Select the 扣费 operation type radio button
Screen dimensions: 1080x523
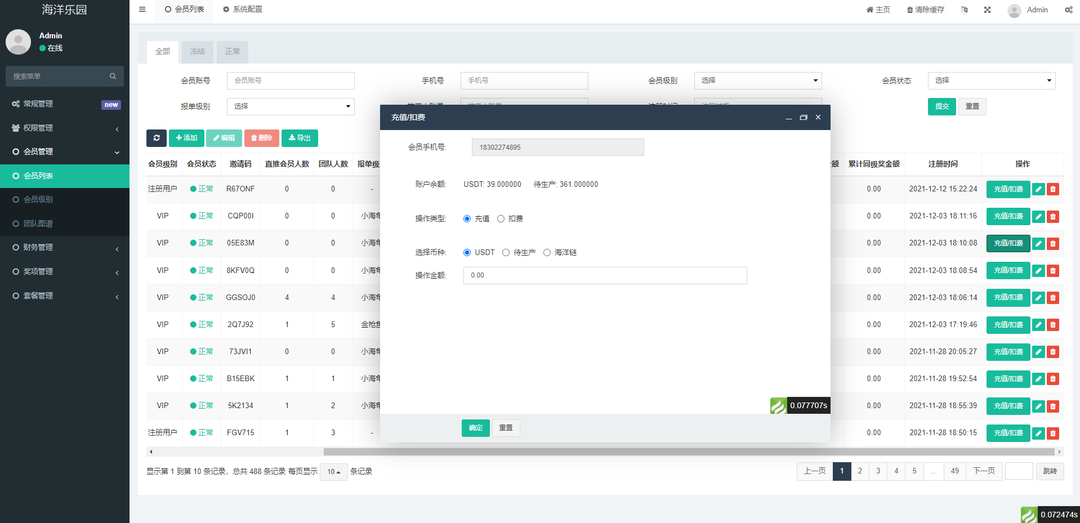point(501,218)
